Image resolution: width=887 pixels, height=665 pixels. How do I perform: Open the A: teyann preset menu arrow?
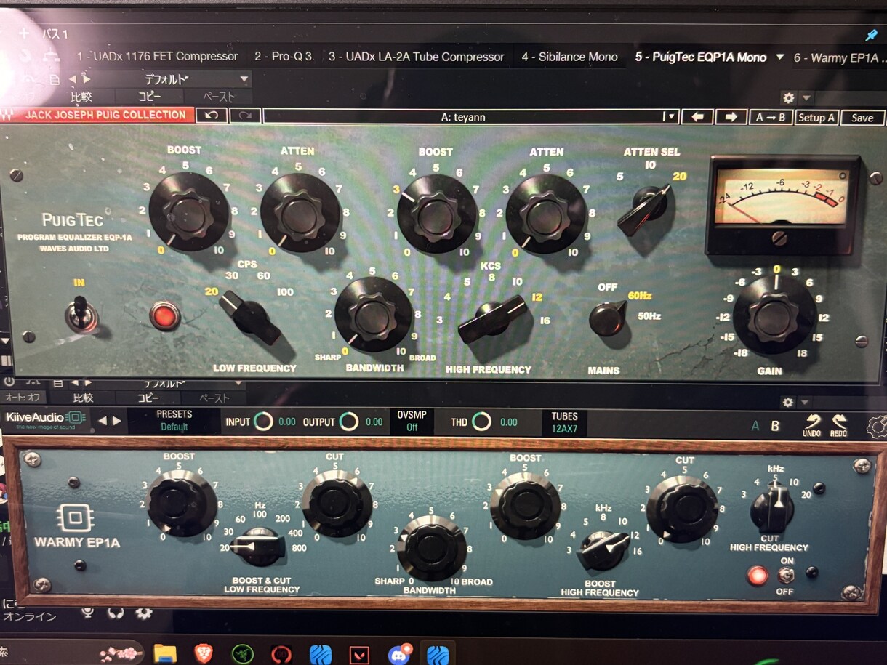(670, 117)
